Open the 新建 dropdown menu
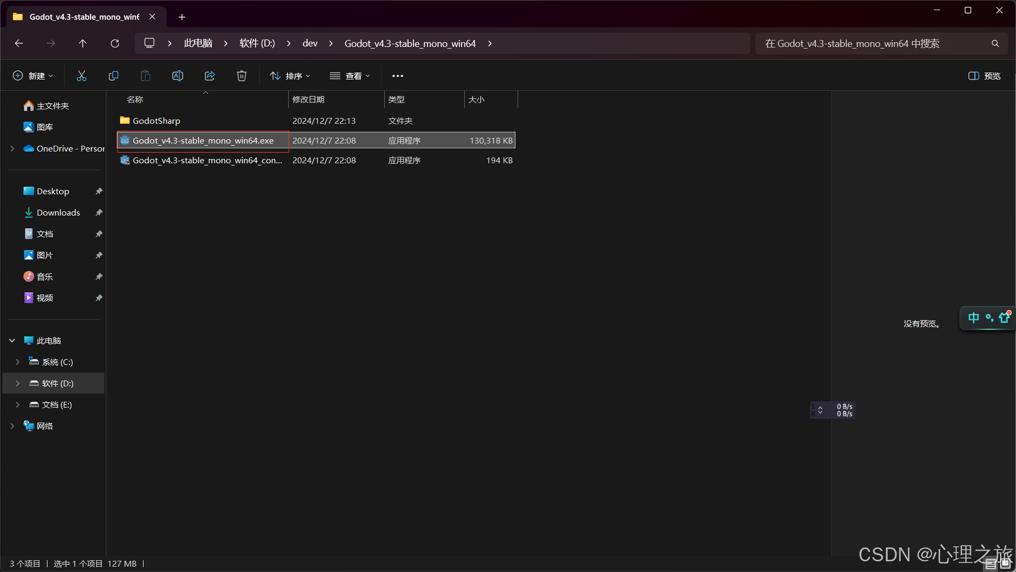The image size is (1016, 572). 33,76
